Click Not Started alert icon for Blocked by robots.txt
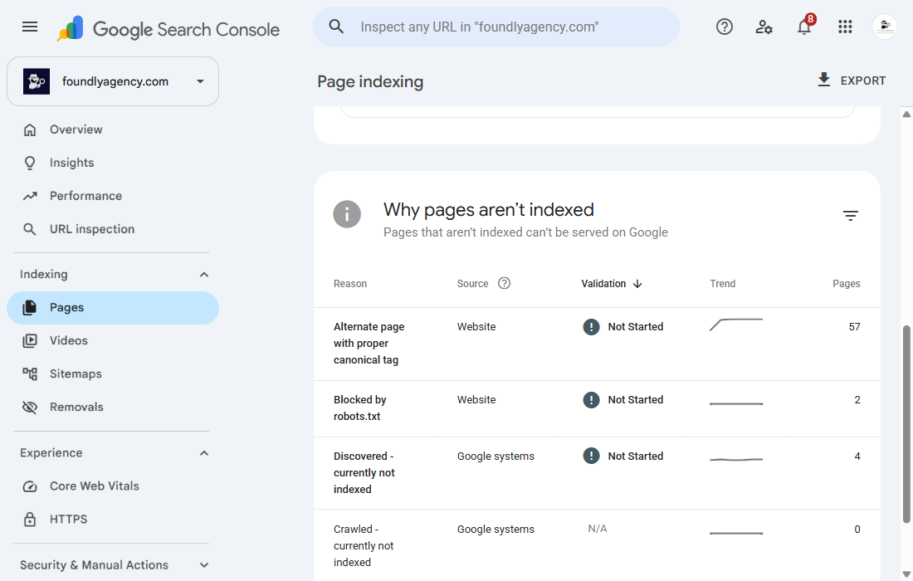This screenshot has width=913, height=581. point(591,400)
